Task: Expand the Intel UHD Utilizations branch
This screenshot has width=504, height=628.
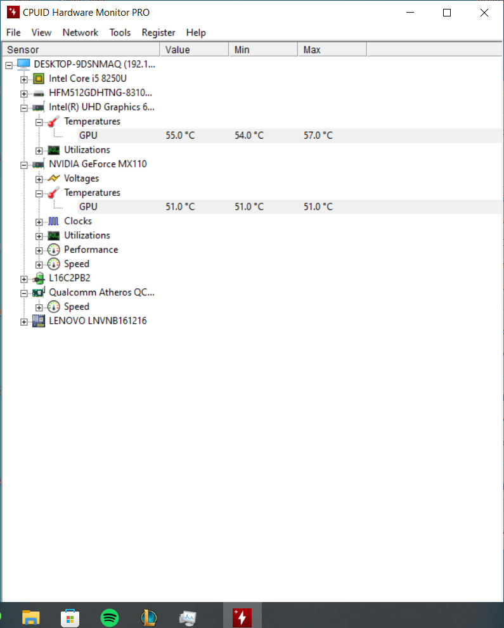Action: (39, 151)
